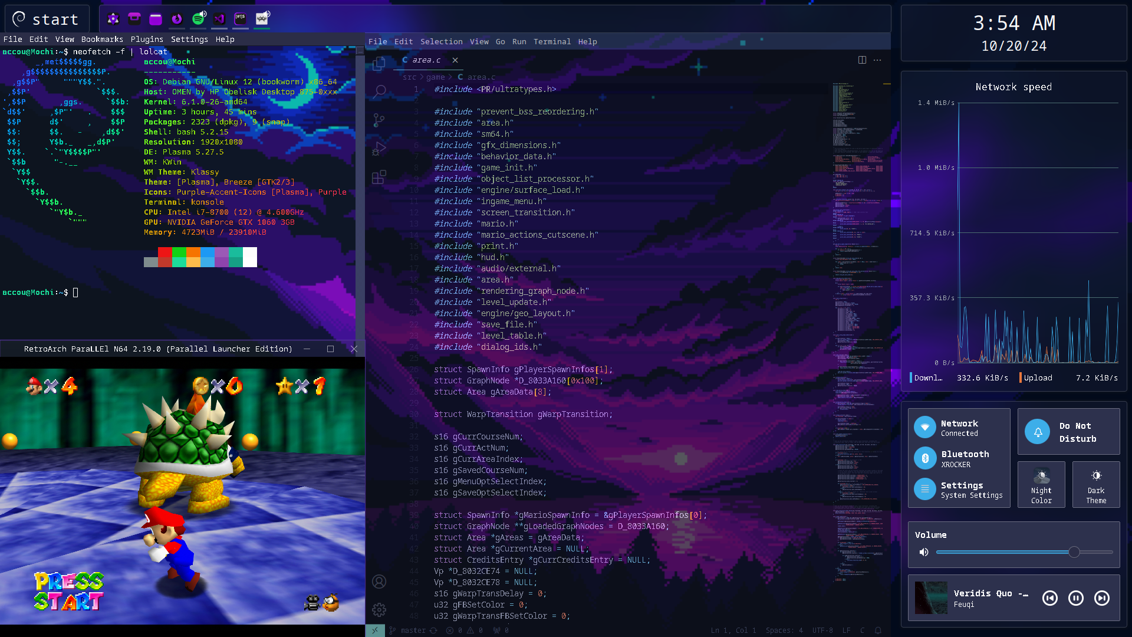Viewport: 1132px width, 637px height.
Task: Open the VS Code Search view
Action: [379, 91]
